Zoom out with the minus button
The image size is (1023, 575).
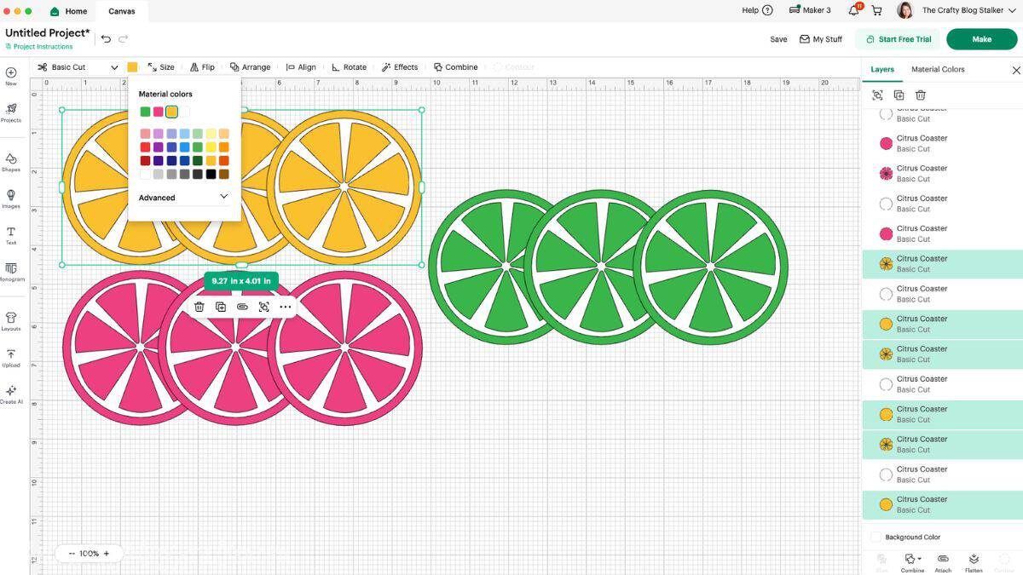[x=72, y=554]
